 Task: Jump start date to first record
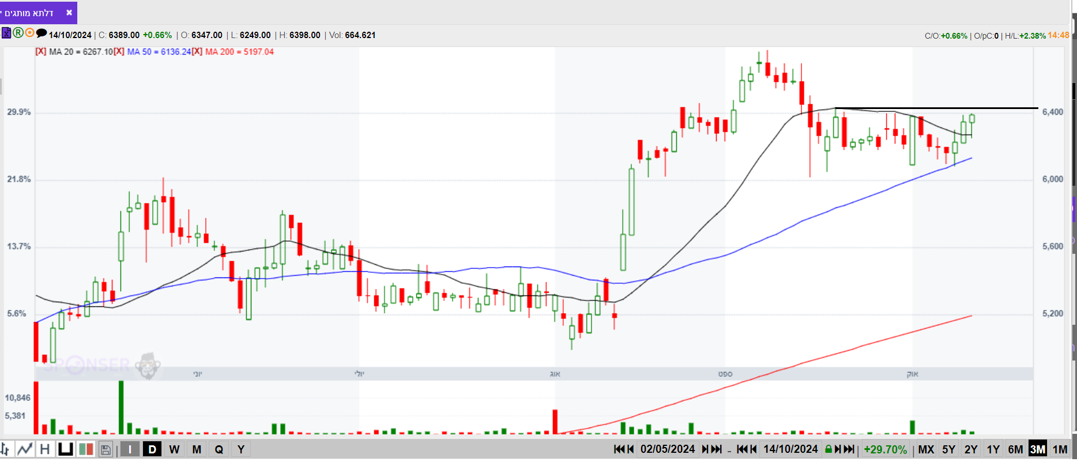pos(619,449)
